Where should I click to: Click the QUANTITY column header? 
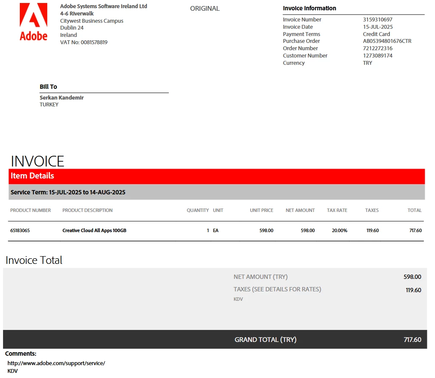point(198,210)
